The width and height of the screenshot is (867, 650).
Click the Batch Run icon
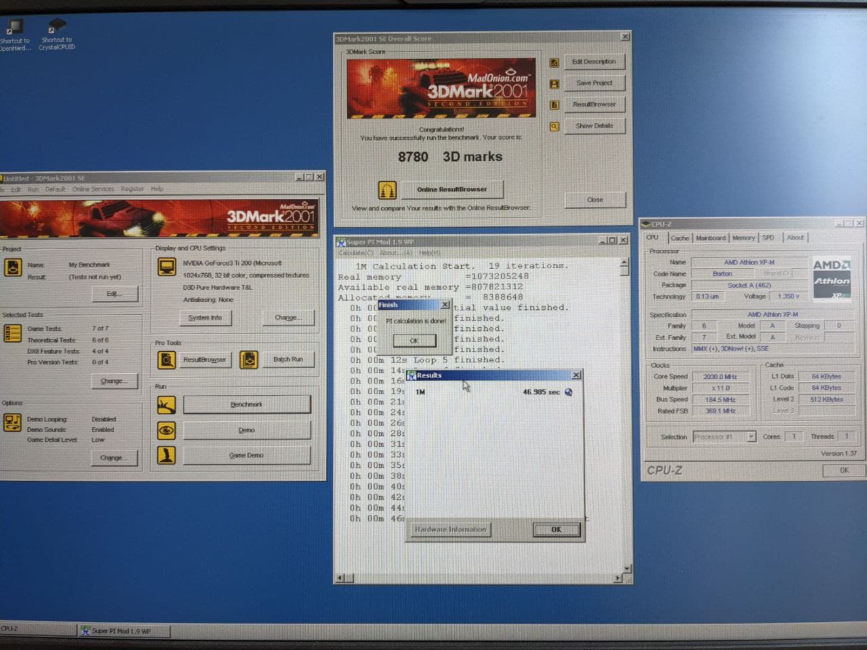(x=249, y=360)
